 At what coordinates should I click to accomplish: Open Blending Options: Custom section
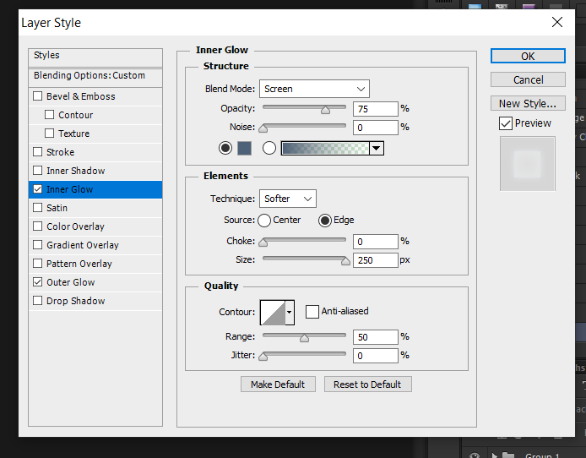tap(90, 75)
